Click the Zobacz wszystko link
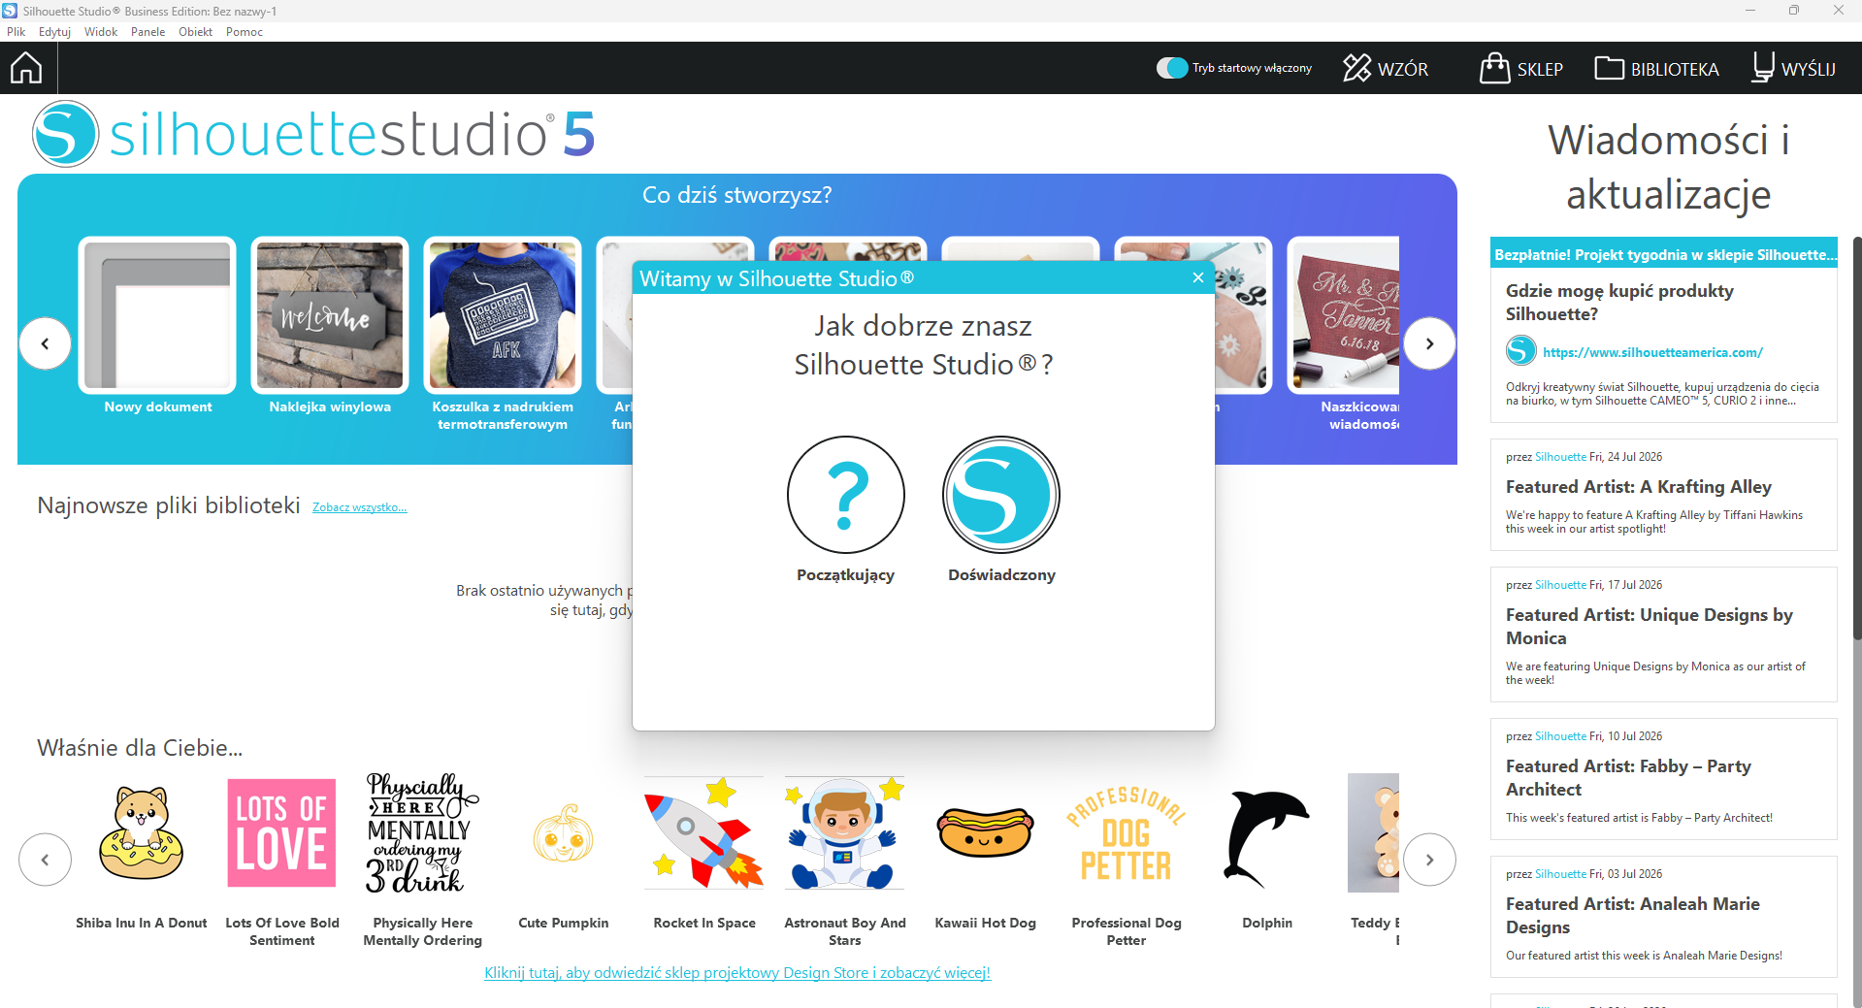Screen dimensions: 1862x1008 [360, 507]
